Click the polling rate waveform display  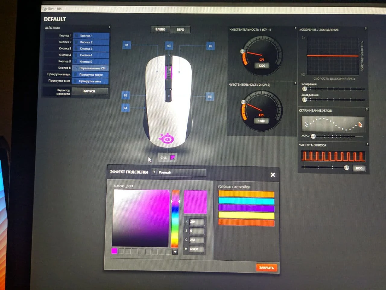coord(333,156)
